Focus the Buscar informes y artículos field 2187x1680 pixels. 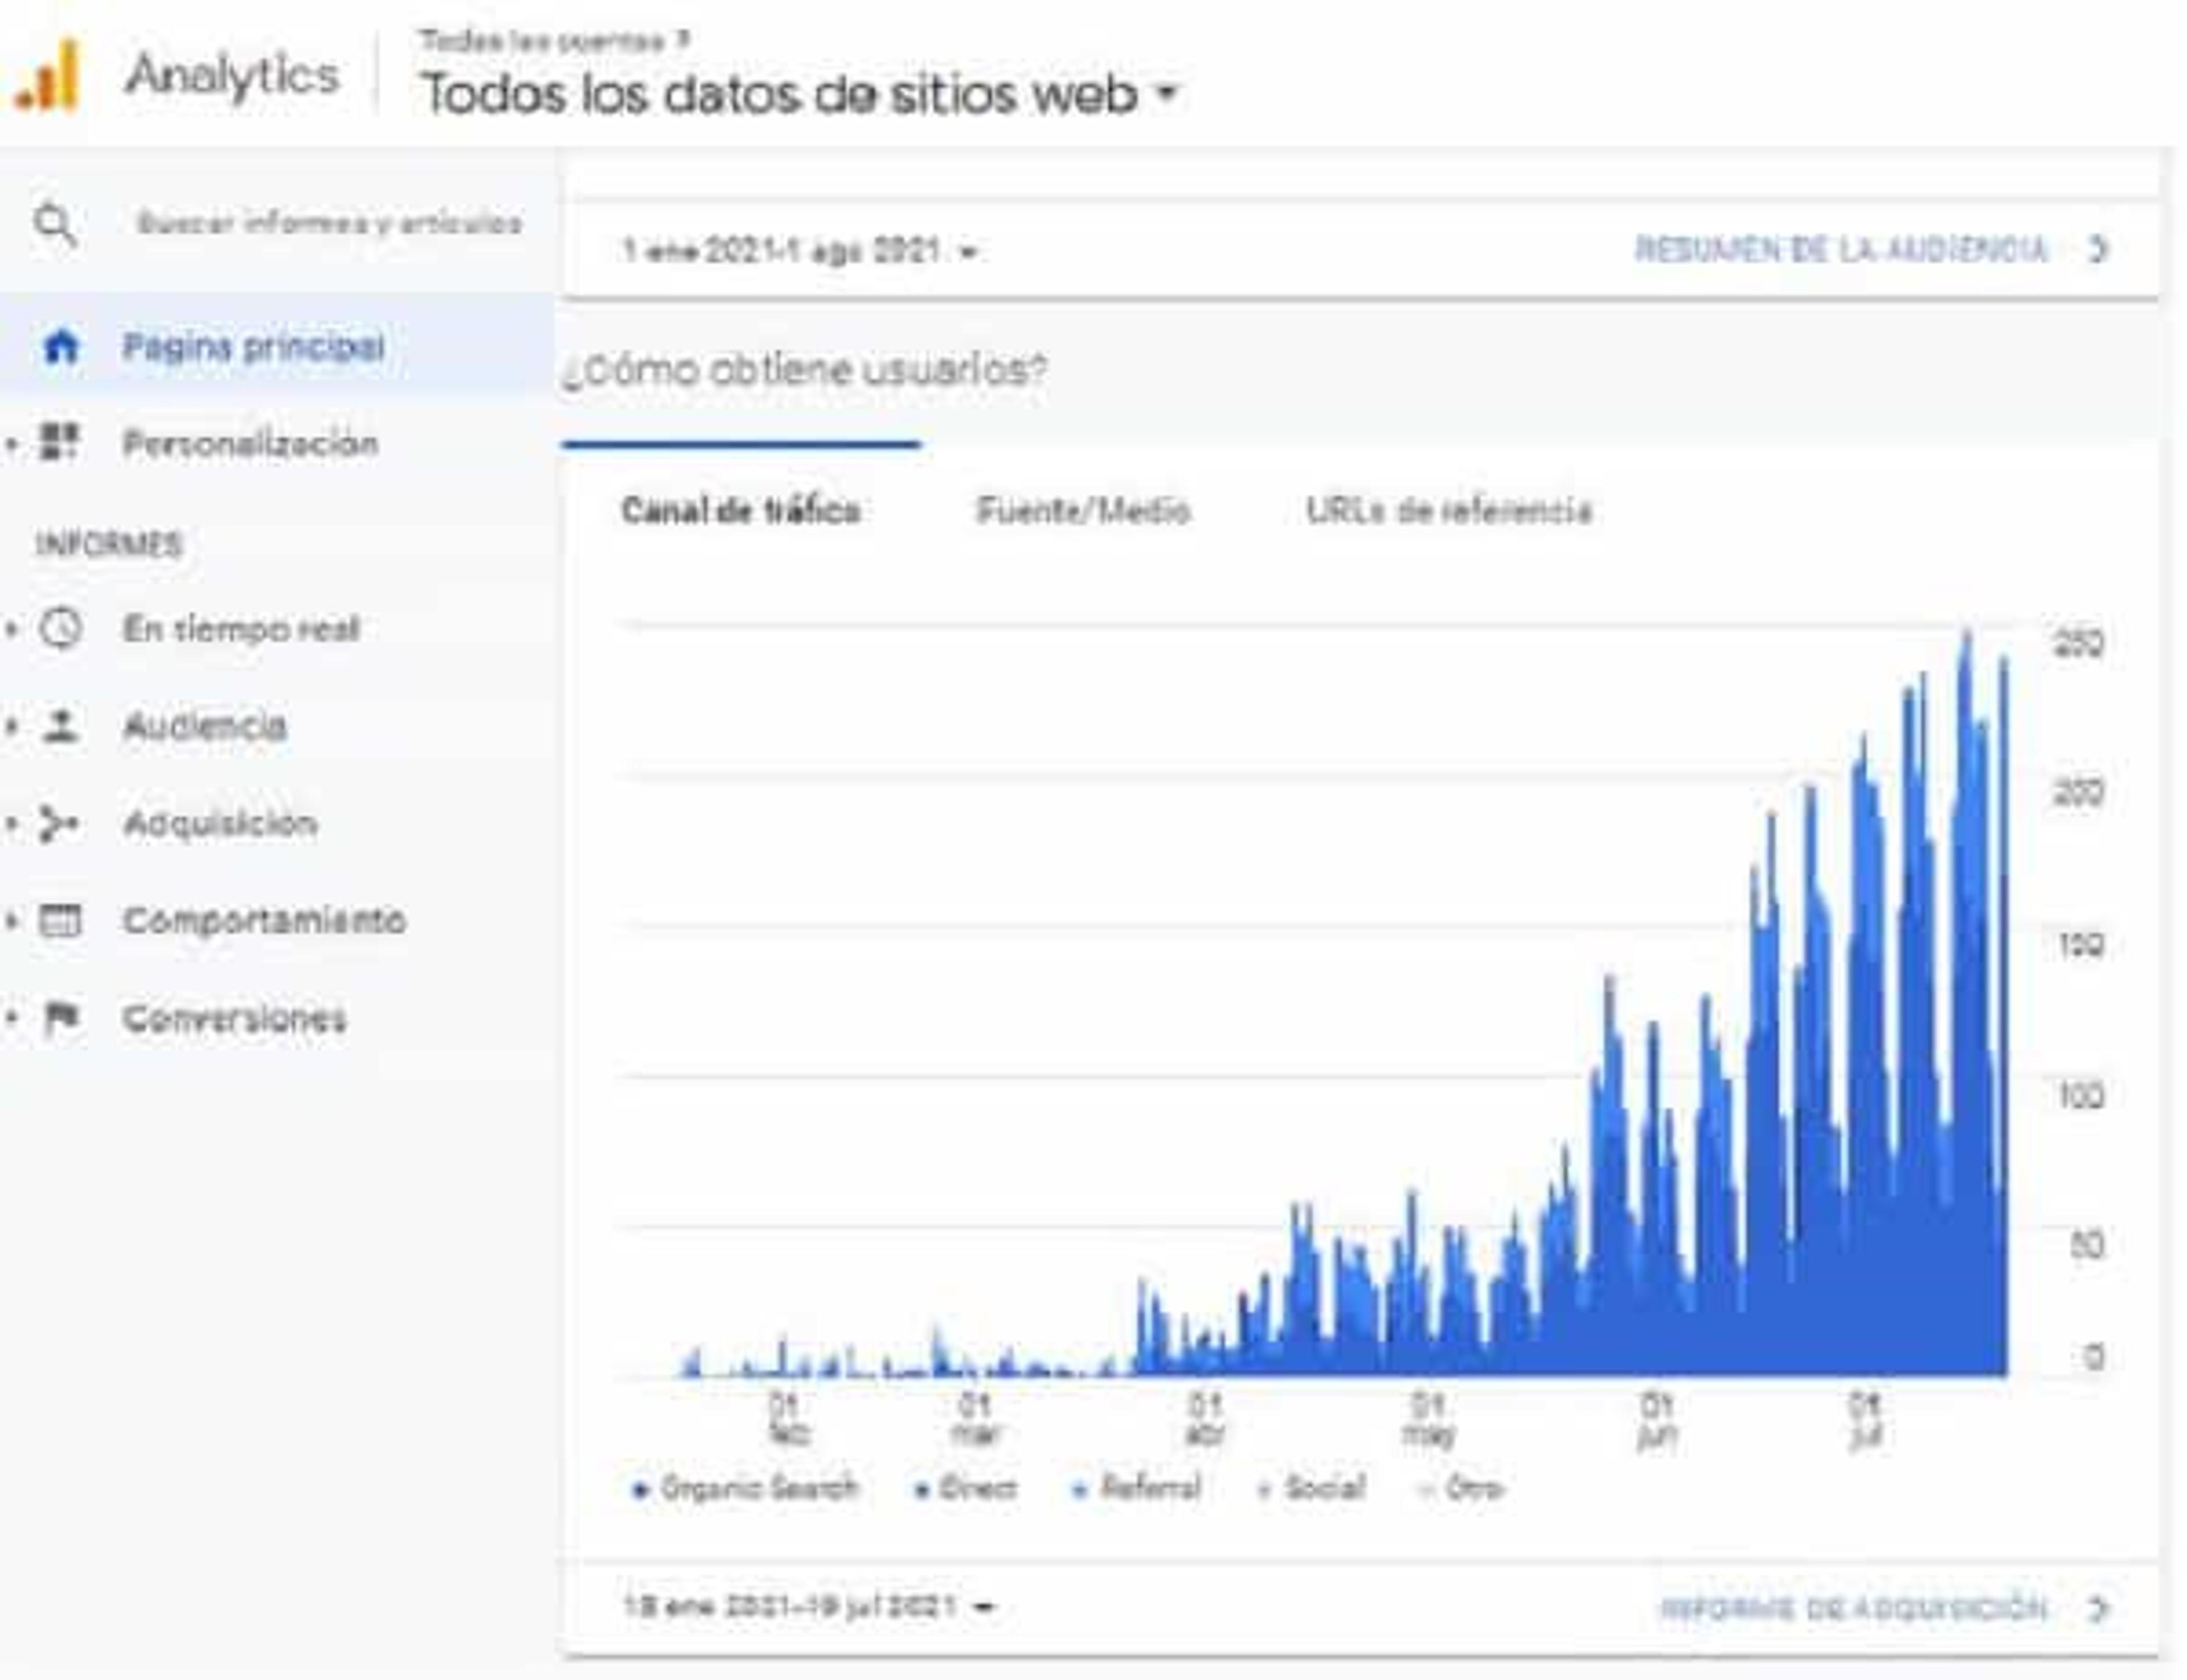click(x=329, y=223)
